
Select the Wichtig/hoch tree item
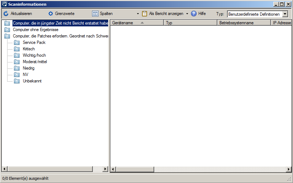click(x=34, y=55)
